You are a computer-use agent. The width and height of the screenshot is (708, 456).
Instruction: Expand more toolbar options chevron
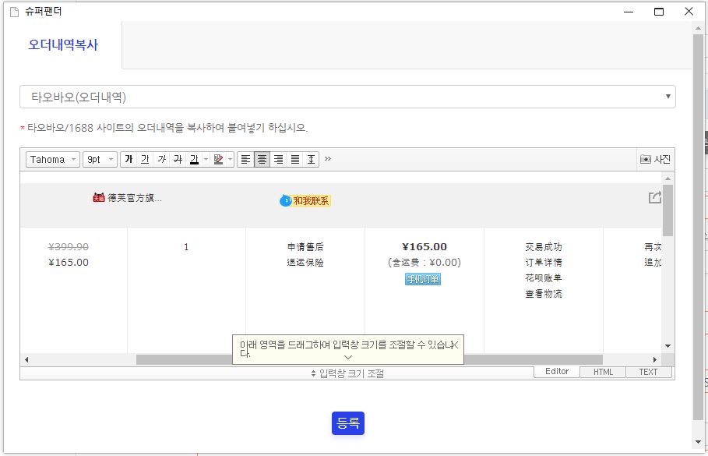tap(328, 159)
